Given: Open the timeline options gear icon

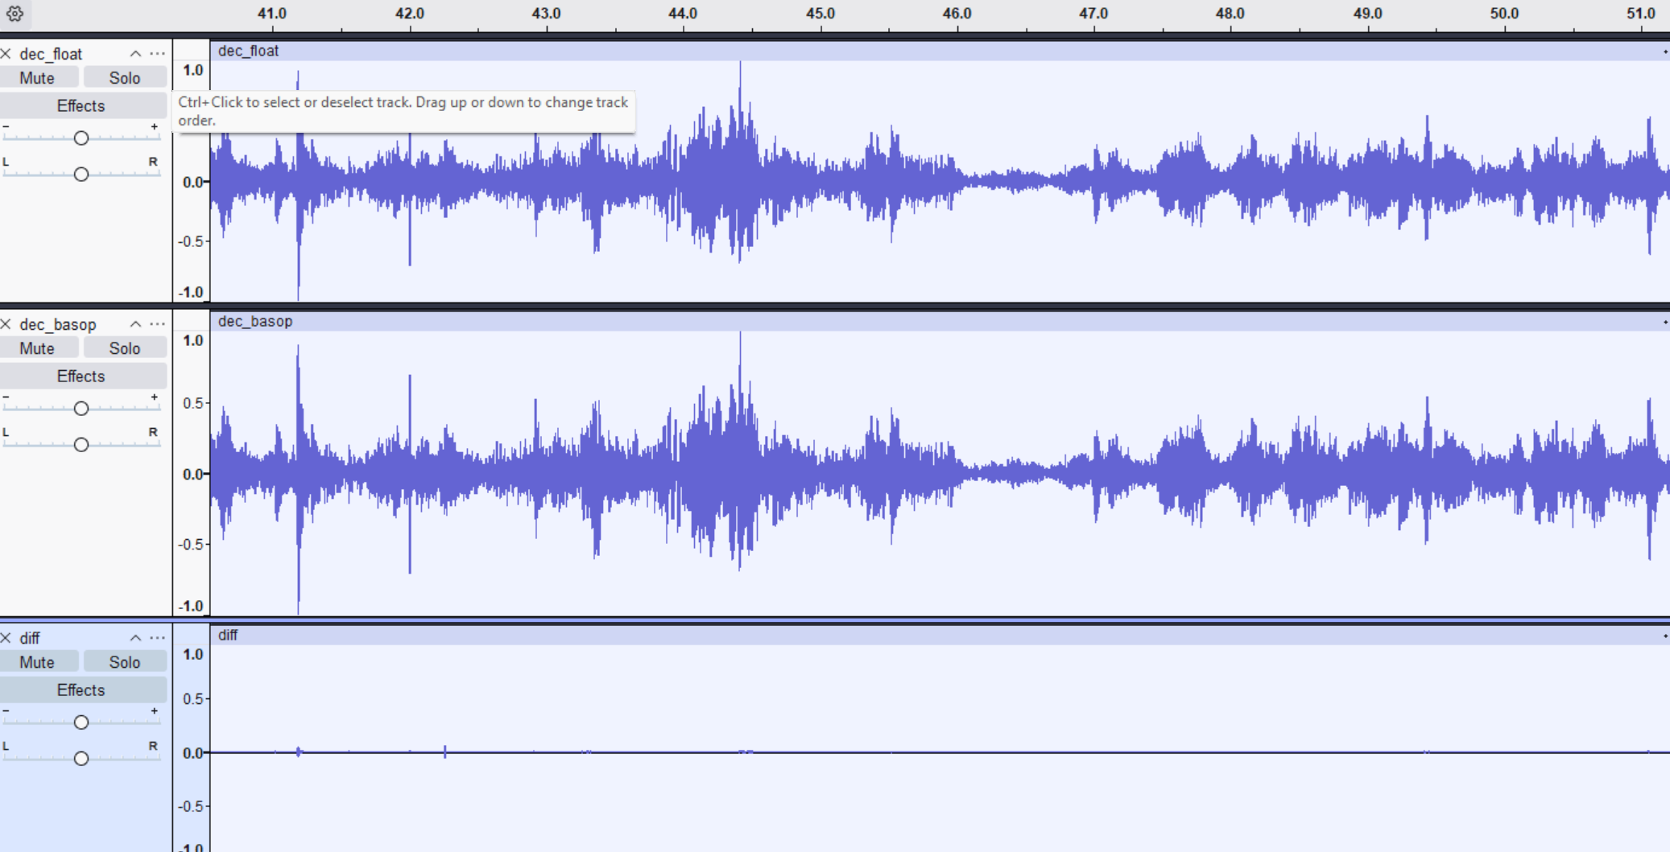Looking at the screenshot, I should [x=14, y=14].
